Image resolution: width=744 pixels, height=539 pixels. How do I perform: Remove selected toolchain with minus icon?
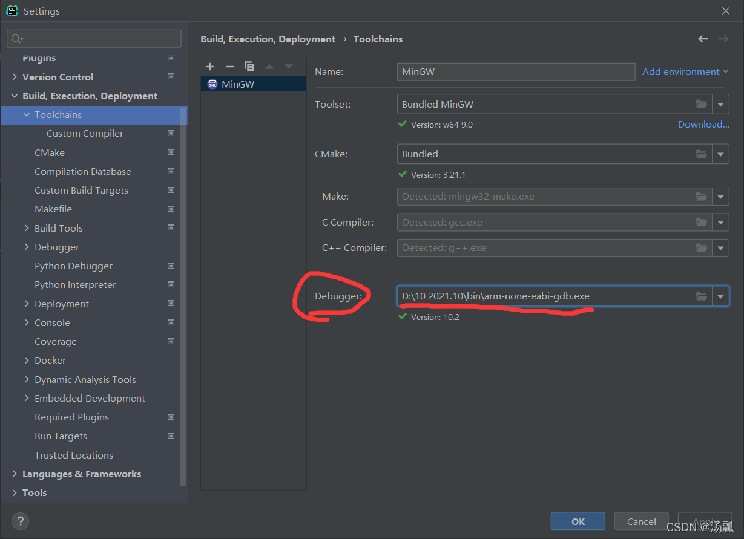229,67
